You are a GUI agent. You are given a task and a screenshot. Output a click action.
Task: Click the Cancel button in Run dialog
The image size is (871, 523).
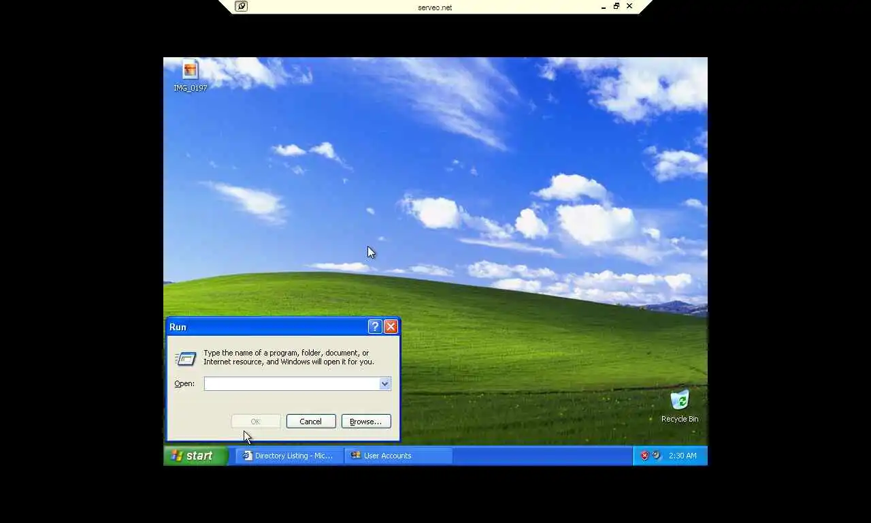(310, 422)
